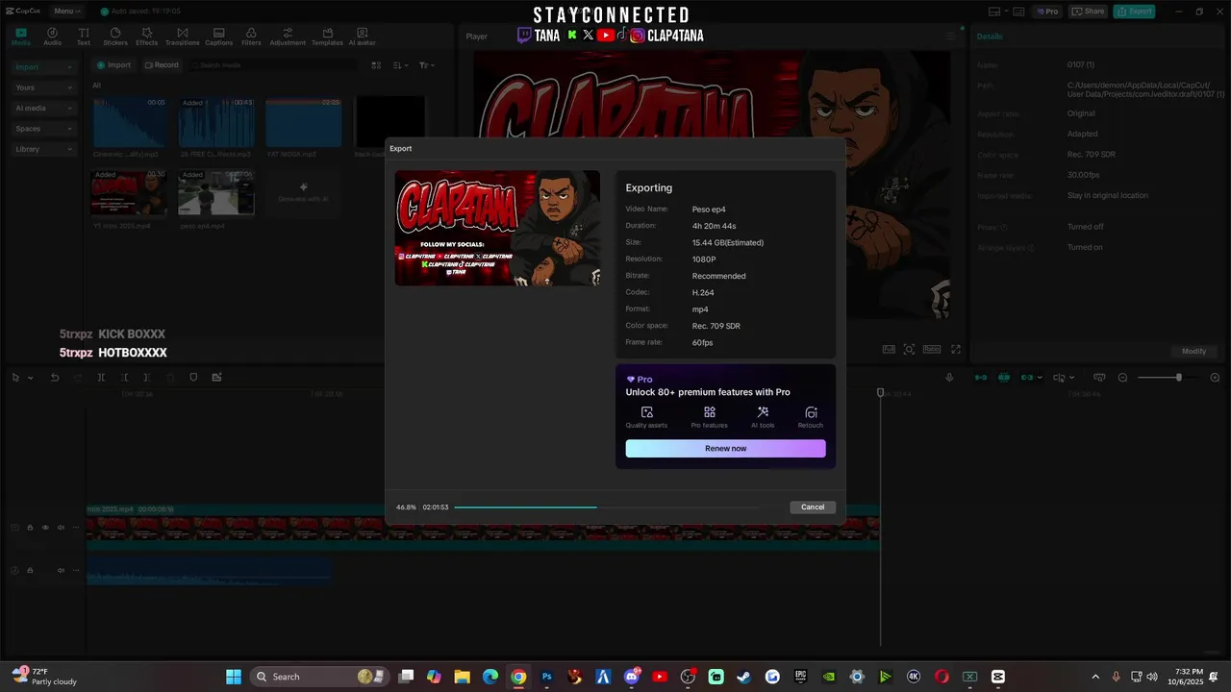The image size is (1231, 692).
Task: Click the Import media button
Action: [x=113, y=65]
